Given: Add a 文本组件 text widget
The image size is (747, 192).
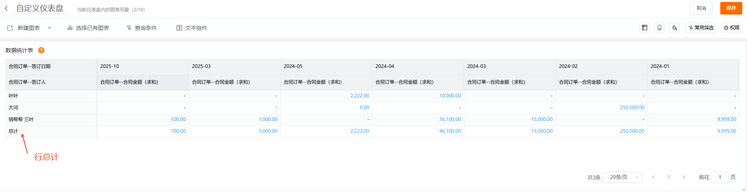Looking at the screenshot, I should pos(191,28).
